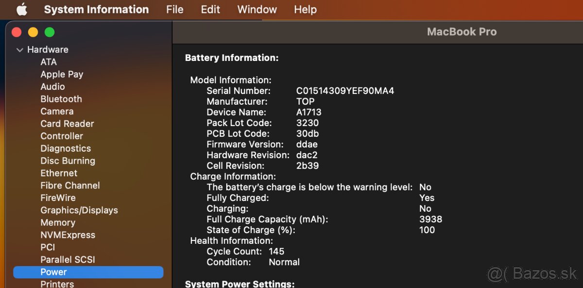The height and width of the screenshot is (288, 583).
Task: Click the green full-screen window button
Action: coord(49,31)
